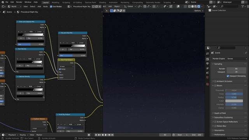Screen dimensions: 249x140
Task: Switch to the Shading workspace tab
Action: (x=102, y=2)
